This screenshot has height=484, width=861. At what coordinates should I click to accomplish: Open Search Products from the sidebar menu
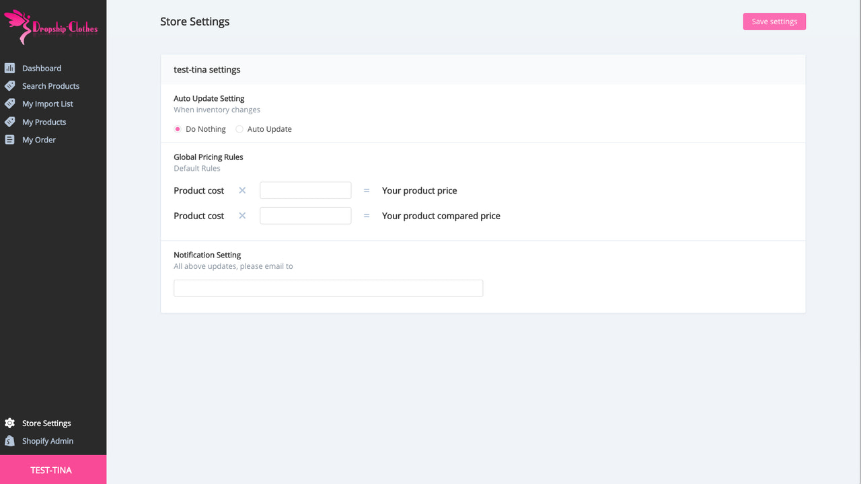click(x=50, y=85)
